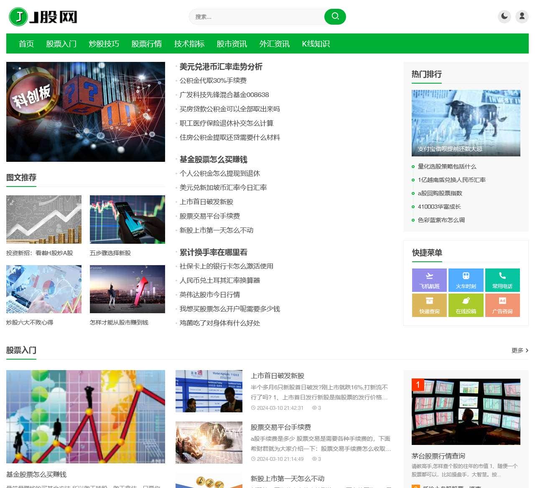Go to 首页 from the navigation bar
Image resolution: width=535 pixels, height=488 pixels.
[26, 43]
